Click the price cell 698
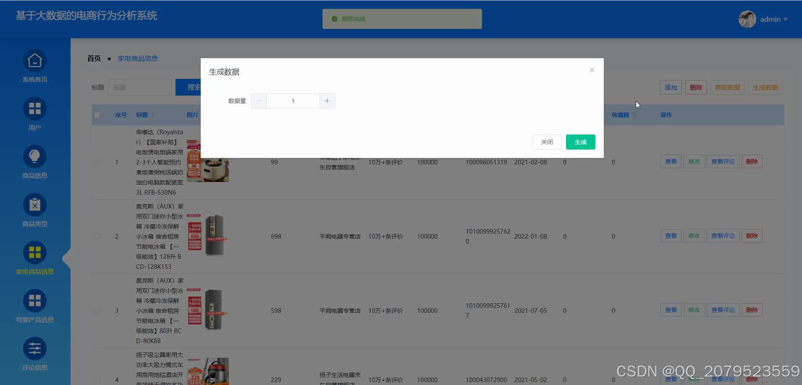The image size is (802, 385). point(276,237)
